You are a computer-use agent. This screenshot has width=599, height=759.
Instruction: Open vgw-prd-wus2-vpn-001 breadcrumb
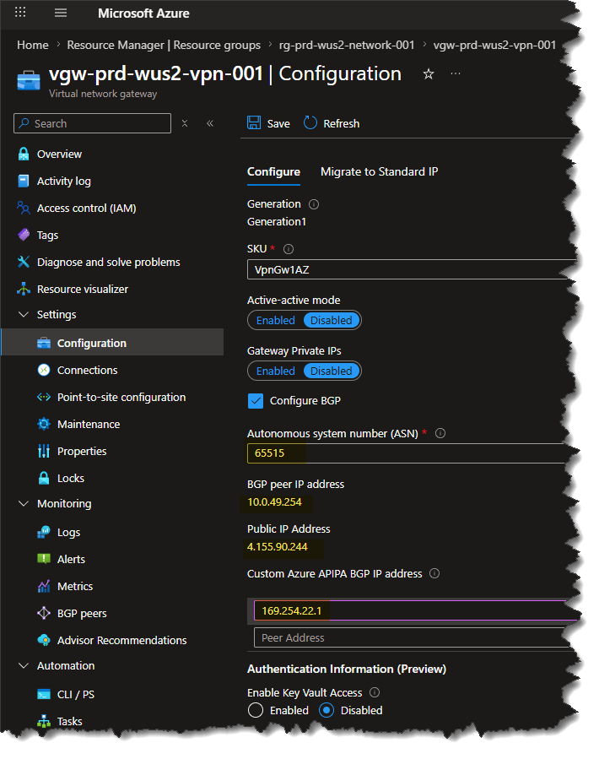pos(494,45)
